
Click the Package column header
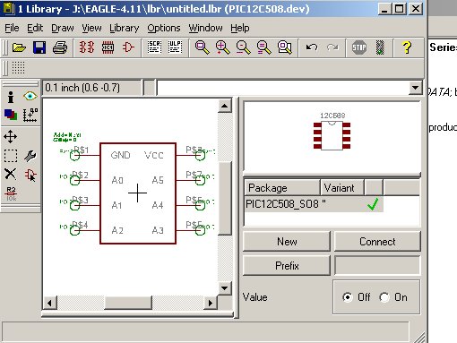pyautogui.click(x=282, y=188)
